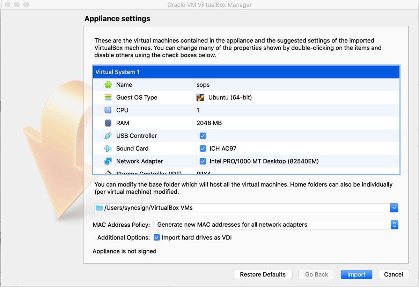
Task: Select the Ubuntu (64-bit) value
Action: (x=230, y=98)
